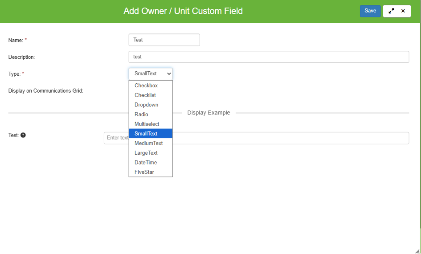Choose DateTime from the type list

(151, 163)
